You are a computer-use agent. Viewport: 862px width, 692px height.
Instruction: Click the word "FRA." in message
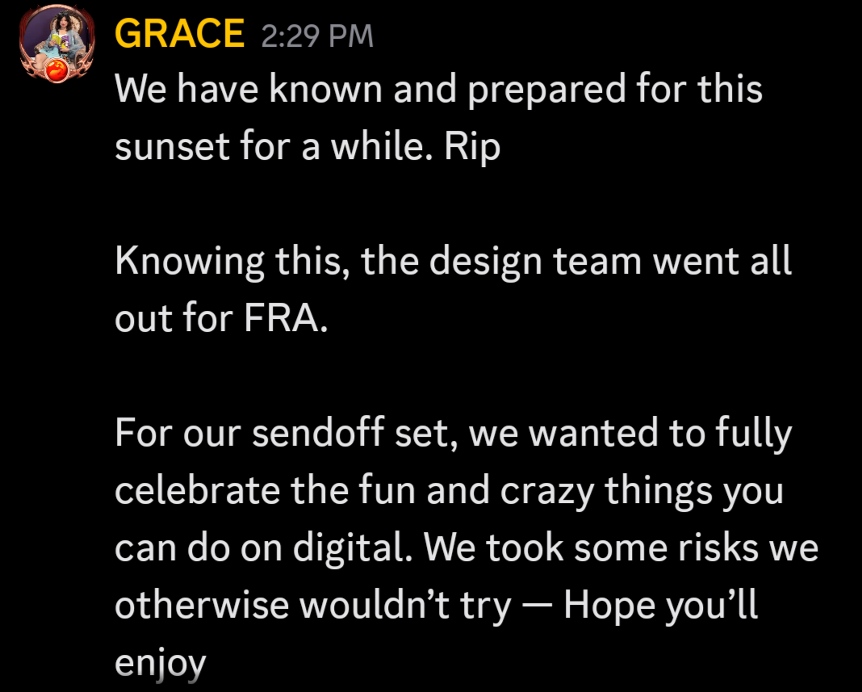coord(286,318)
